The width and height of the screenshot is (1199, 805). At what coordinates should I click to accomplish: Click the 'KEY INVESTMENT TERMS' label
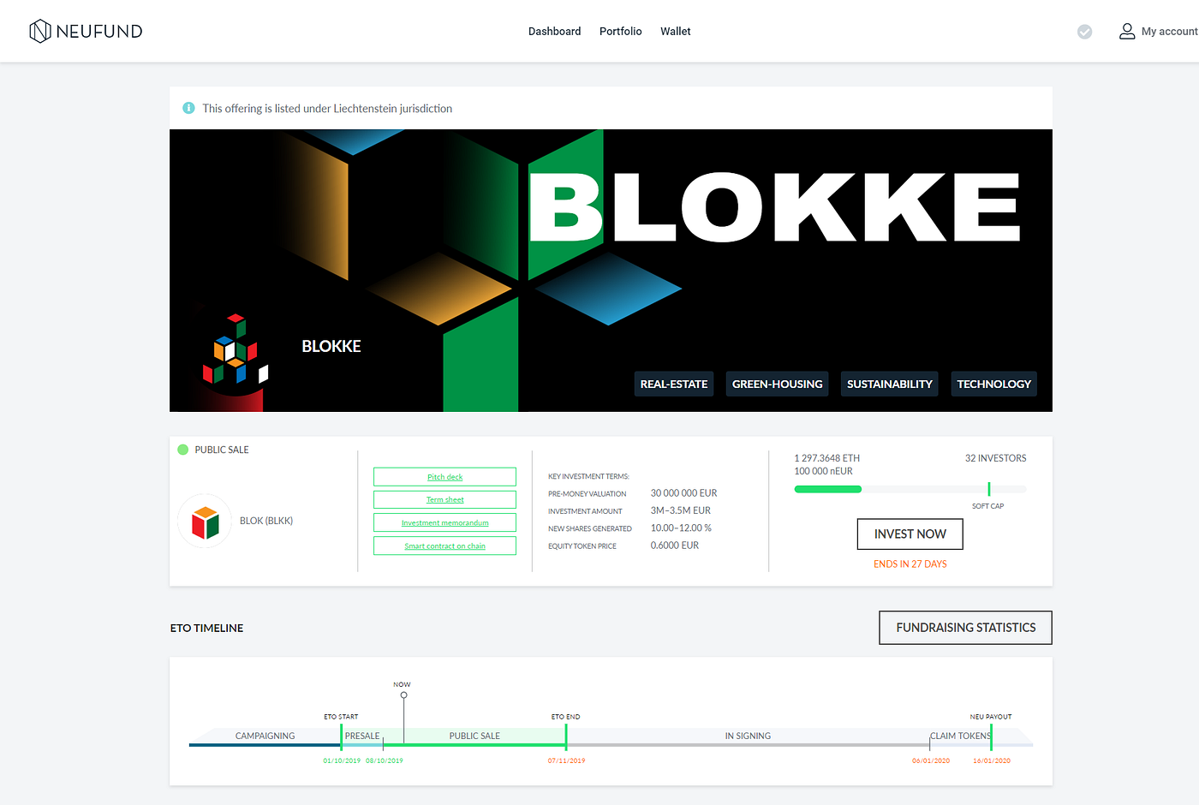[x=588, y=476]
